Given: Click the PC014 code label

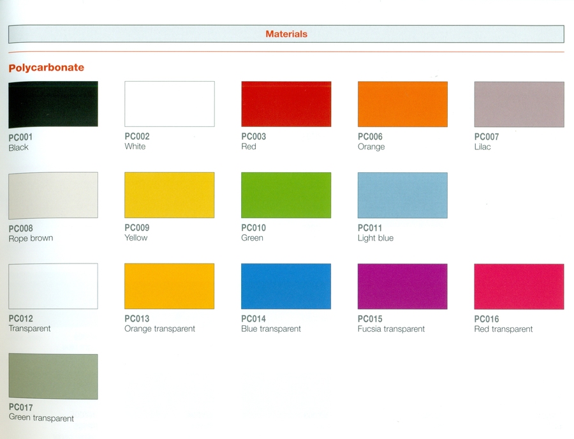Looking at the screenshot, I should click(x=254, y=319).
